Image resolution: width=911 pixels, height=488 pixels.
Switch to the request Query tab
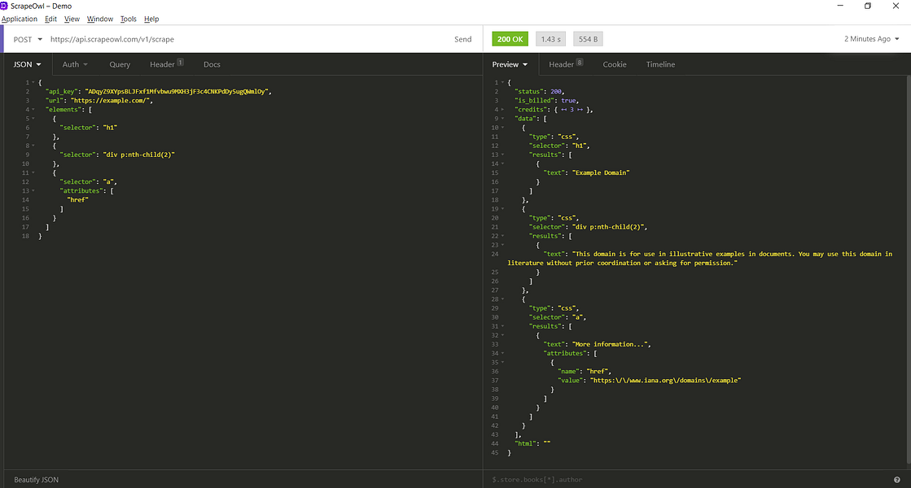click(120, 64)
